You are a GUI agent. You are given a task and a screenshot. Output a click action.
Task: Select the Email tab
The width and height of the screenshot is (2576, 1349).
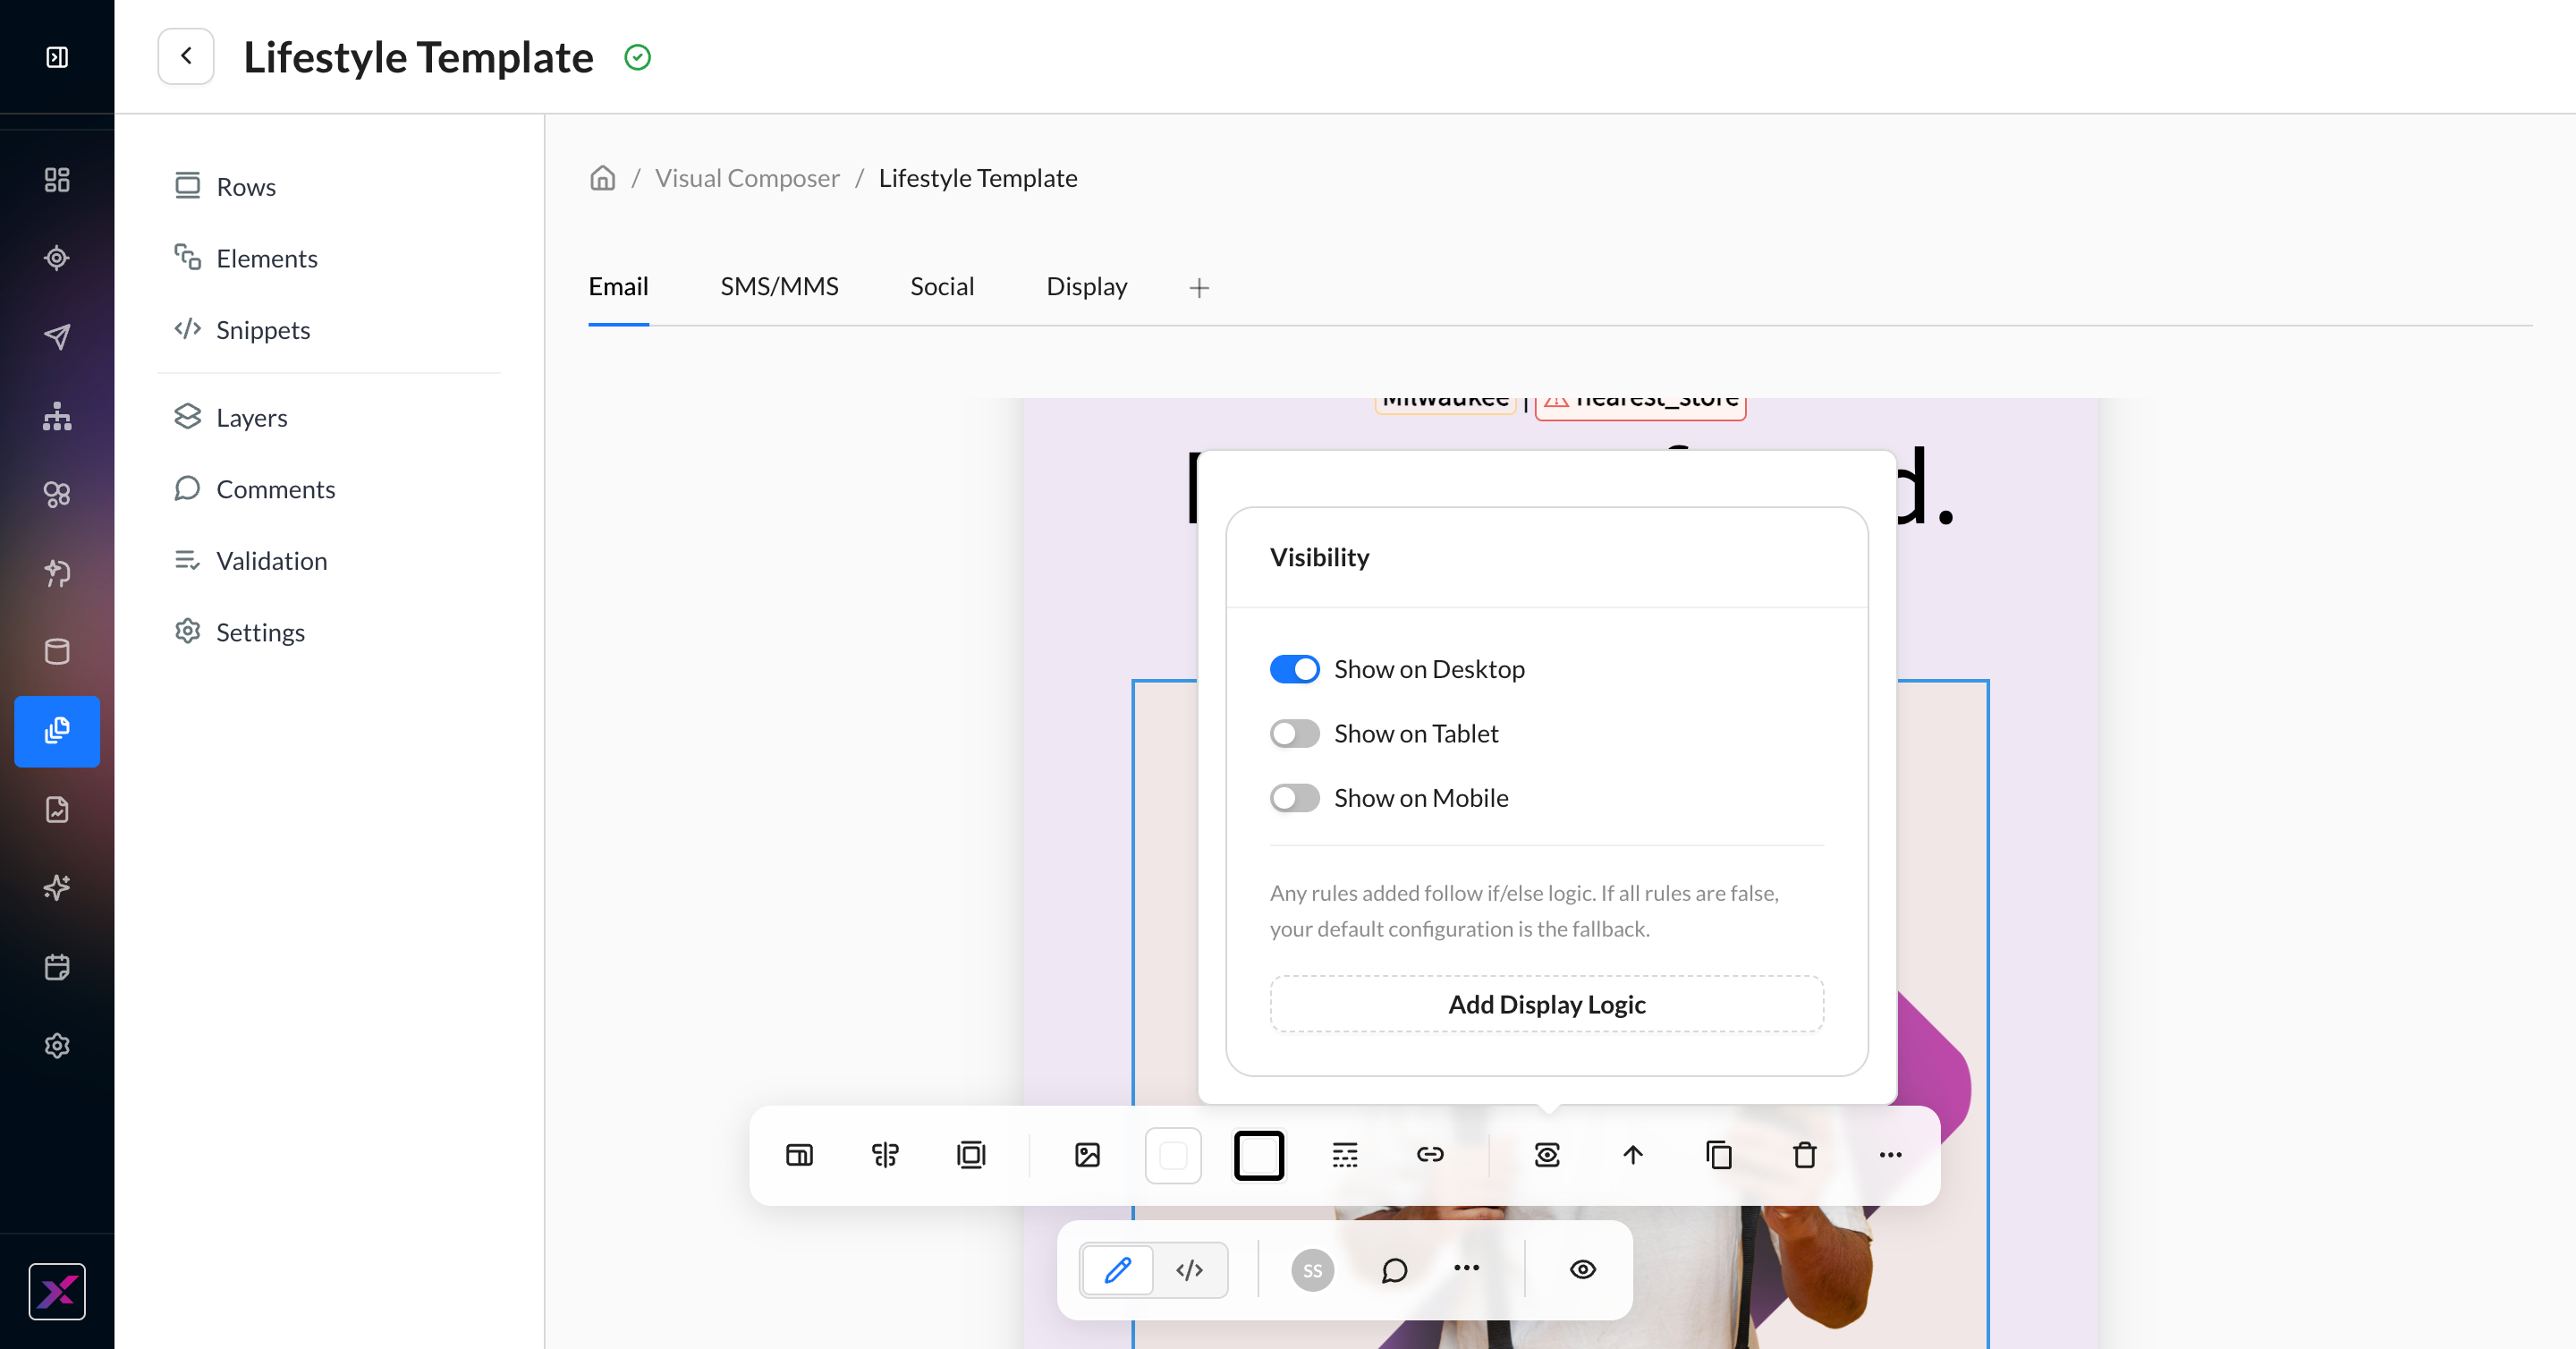pyautogui.click(x=618, y=287)
